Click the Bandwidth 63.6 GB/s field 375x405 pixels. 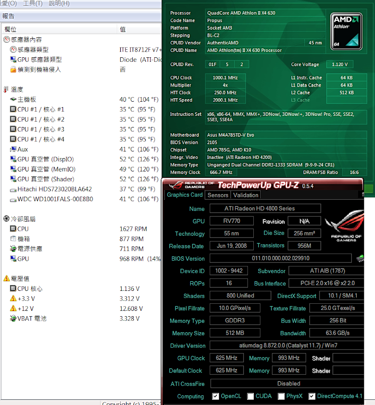pos(337,333)
